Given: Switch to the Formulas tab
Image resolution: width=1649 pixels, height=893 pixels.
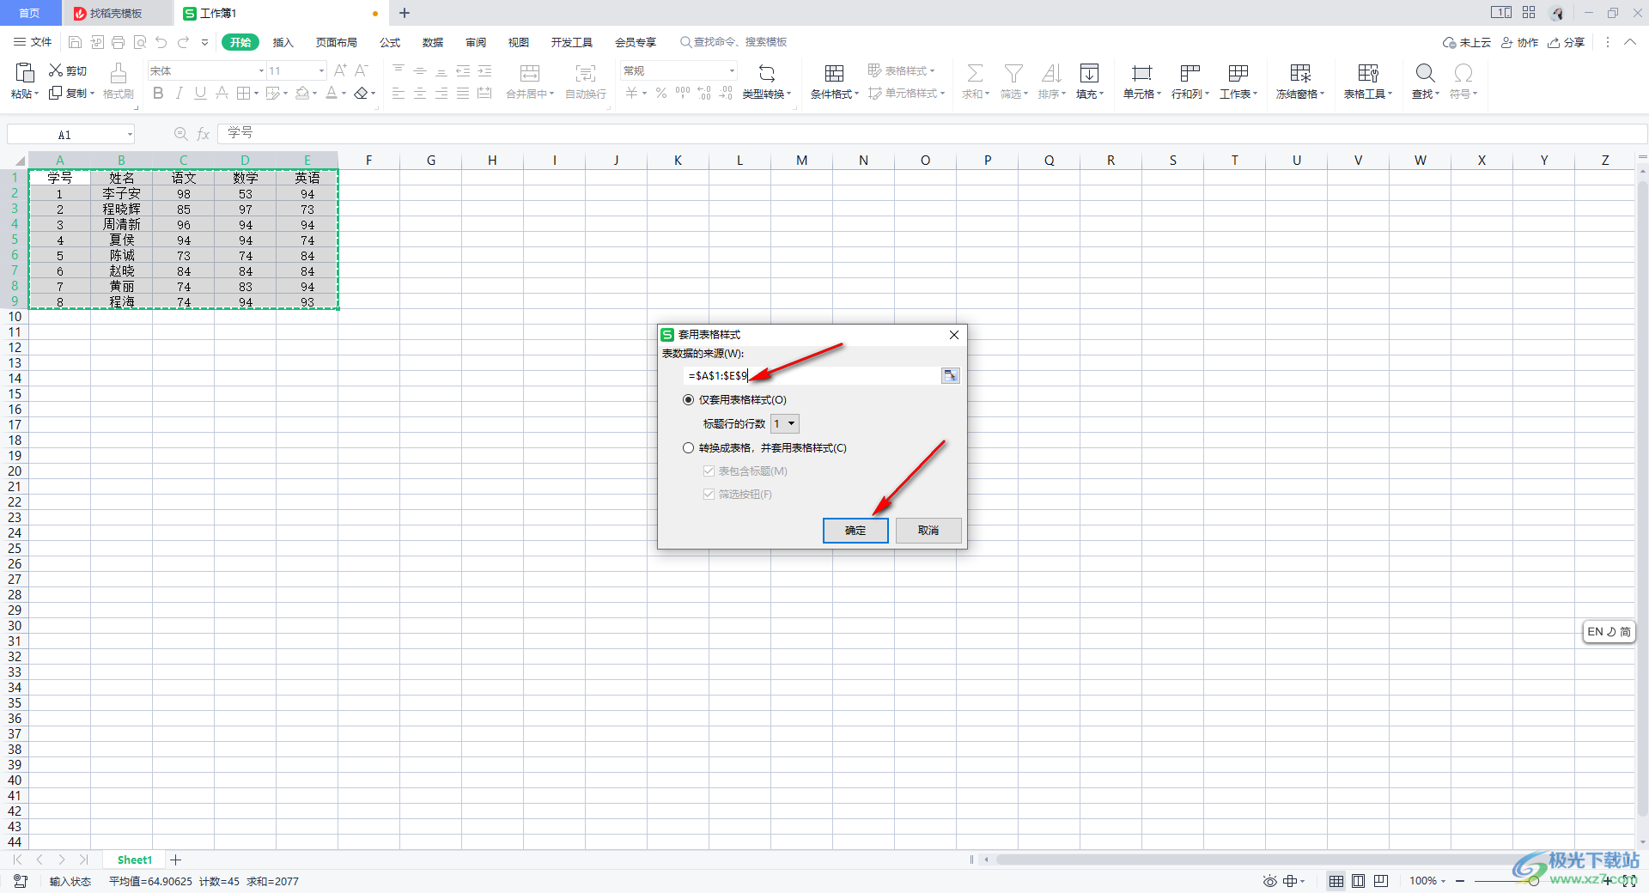Looking at the screenshot, I should pyautogui.click(x=390, y=42).
